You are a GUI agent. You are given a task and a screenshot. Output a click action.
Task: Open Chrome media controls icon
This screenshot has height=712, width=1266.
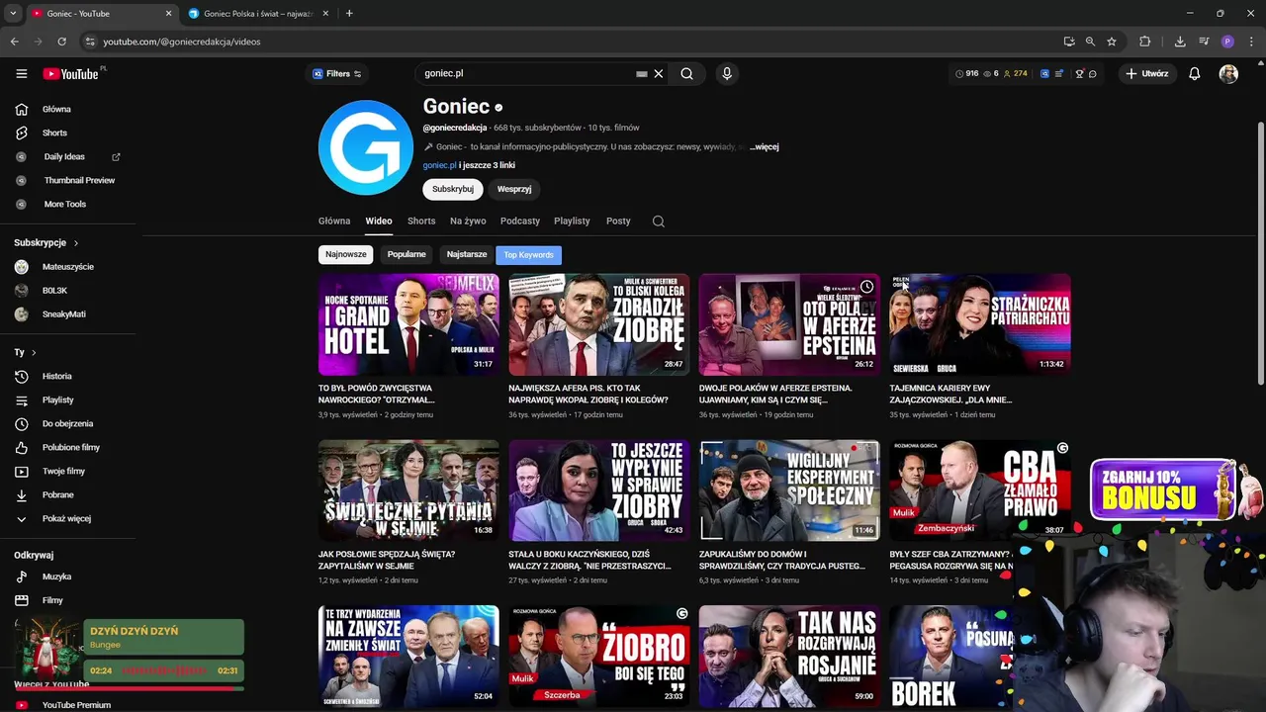click(x=1204, y=42)
